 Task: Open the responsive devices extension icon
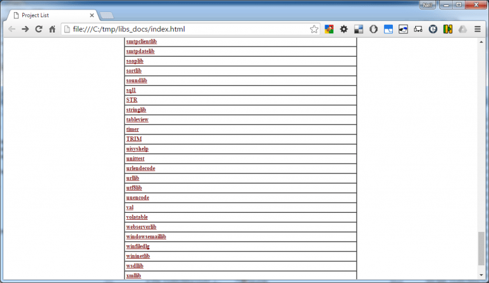(418, 29)
